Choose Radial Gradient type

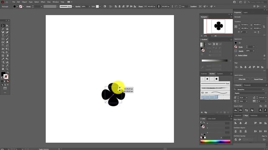tap(217, 44)
